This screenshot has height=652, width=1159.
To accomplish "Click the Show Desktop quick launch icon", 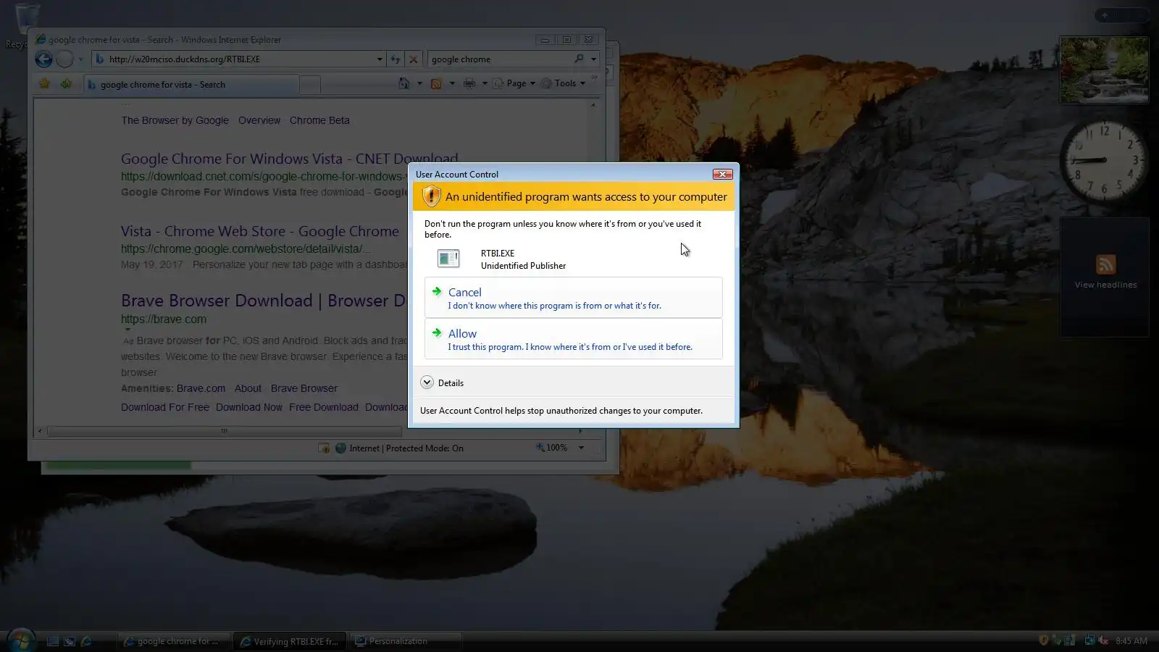I will 53,641.
